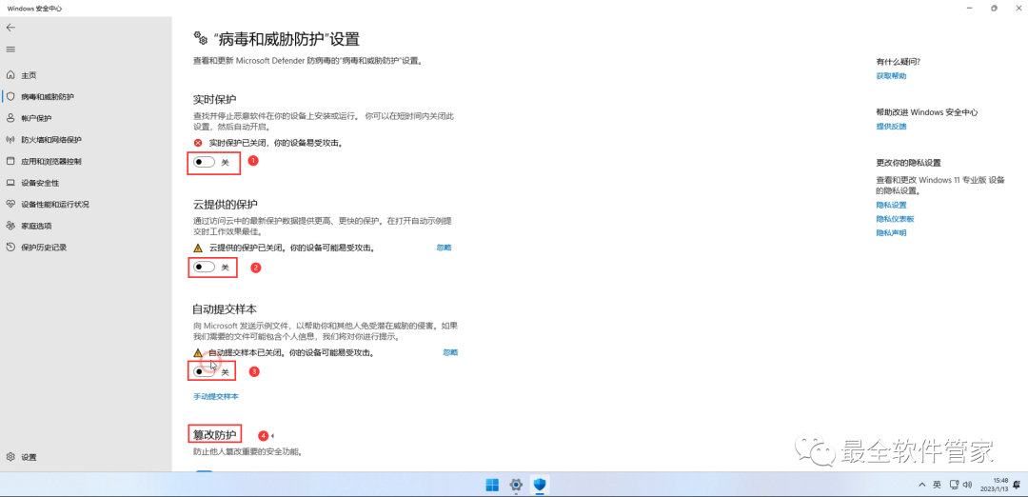The width and height of the screenshot is (1028, 497).
Task: Open the volume speaker tray icon
Action: tap(968, 486)
